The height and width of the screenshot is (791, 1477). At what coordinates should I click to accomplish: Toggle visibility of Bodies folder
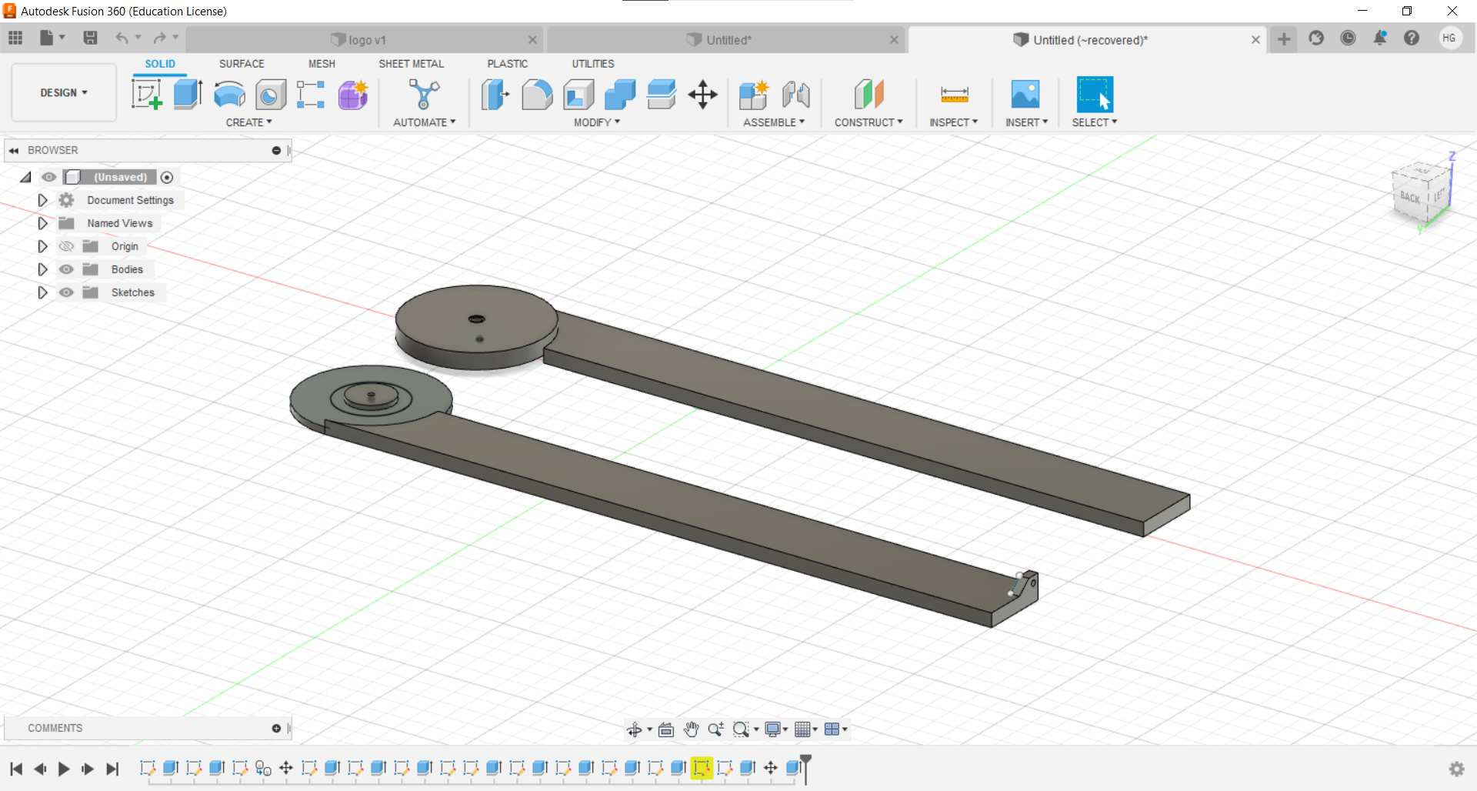pos(67,269)
